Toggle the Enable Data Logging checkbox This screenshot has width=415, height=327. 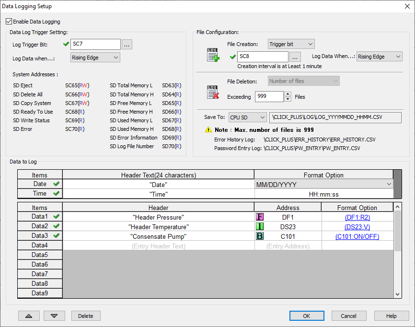[9, 21]
